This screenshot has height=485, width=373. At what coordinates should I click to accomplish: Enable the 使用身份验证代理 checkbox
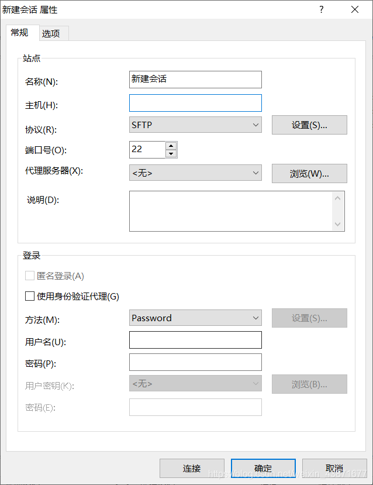coord(30,296)
